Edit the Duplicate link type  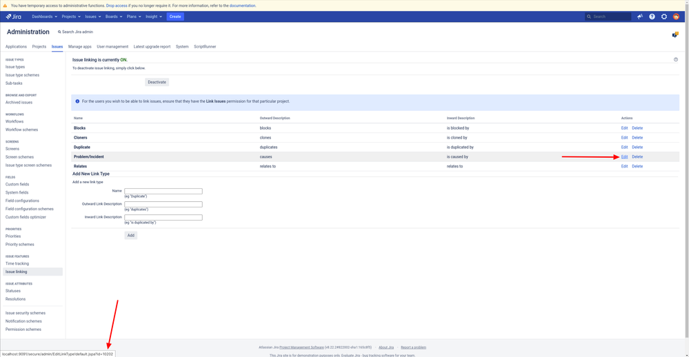(x=624, y=147)
